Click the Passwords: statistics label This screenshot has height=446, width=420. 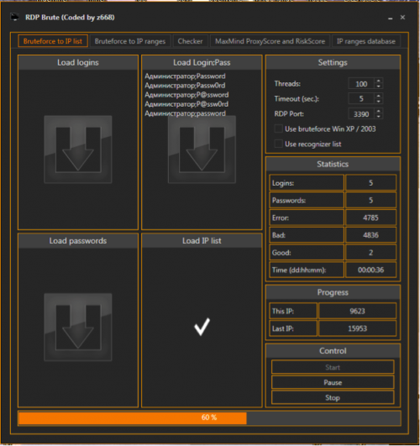[289, 201]
